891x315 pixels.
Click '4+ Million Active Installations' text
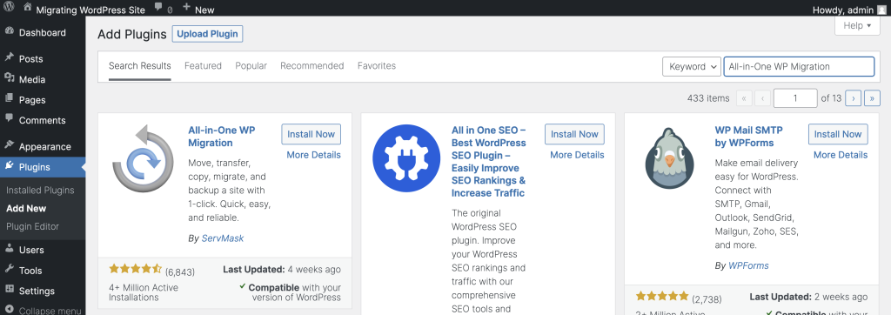[x=144, y=292]
